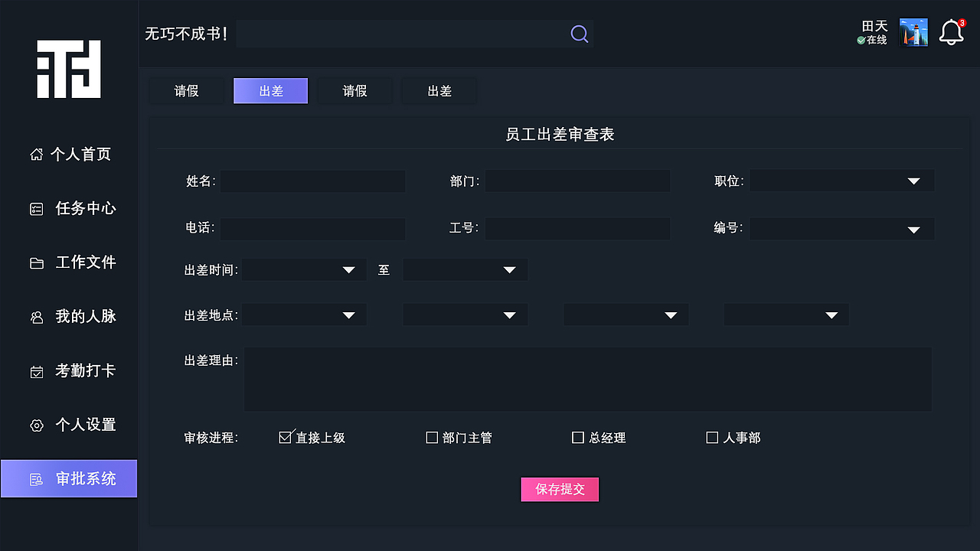Click the notification bell icon
The width and height of the screenshot is (980, 551).
pyautogui.click(x=951, y=32)
